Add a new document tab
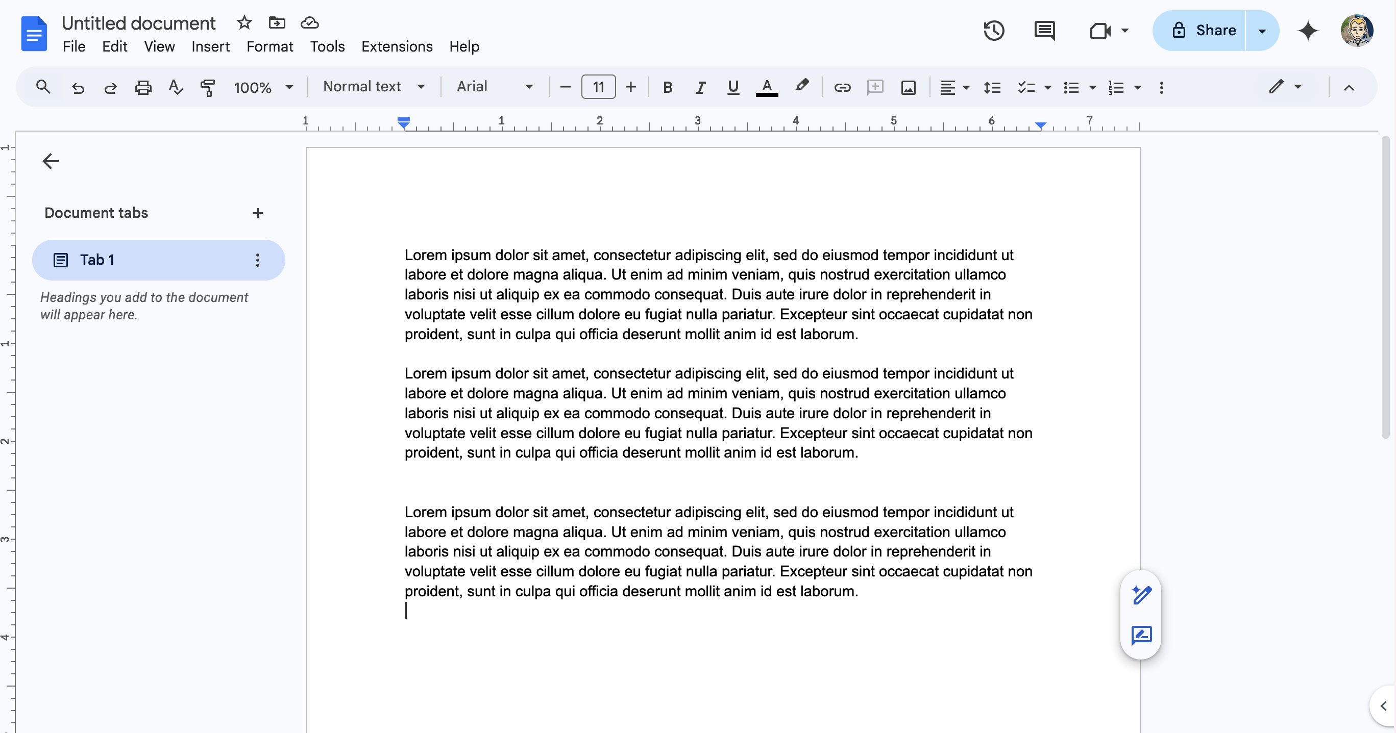Image resolution: width=1396 pixels, height=733 pixels. (x=257, y=213)
